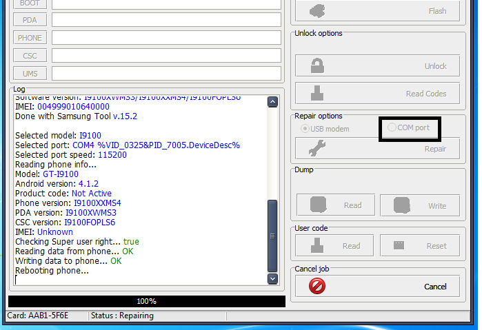Click the Flash text label

[x=437, y=12]
